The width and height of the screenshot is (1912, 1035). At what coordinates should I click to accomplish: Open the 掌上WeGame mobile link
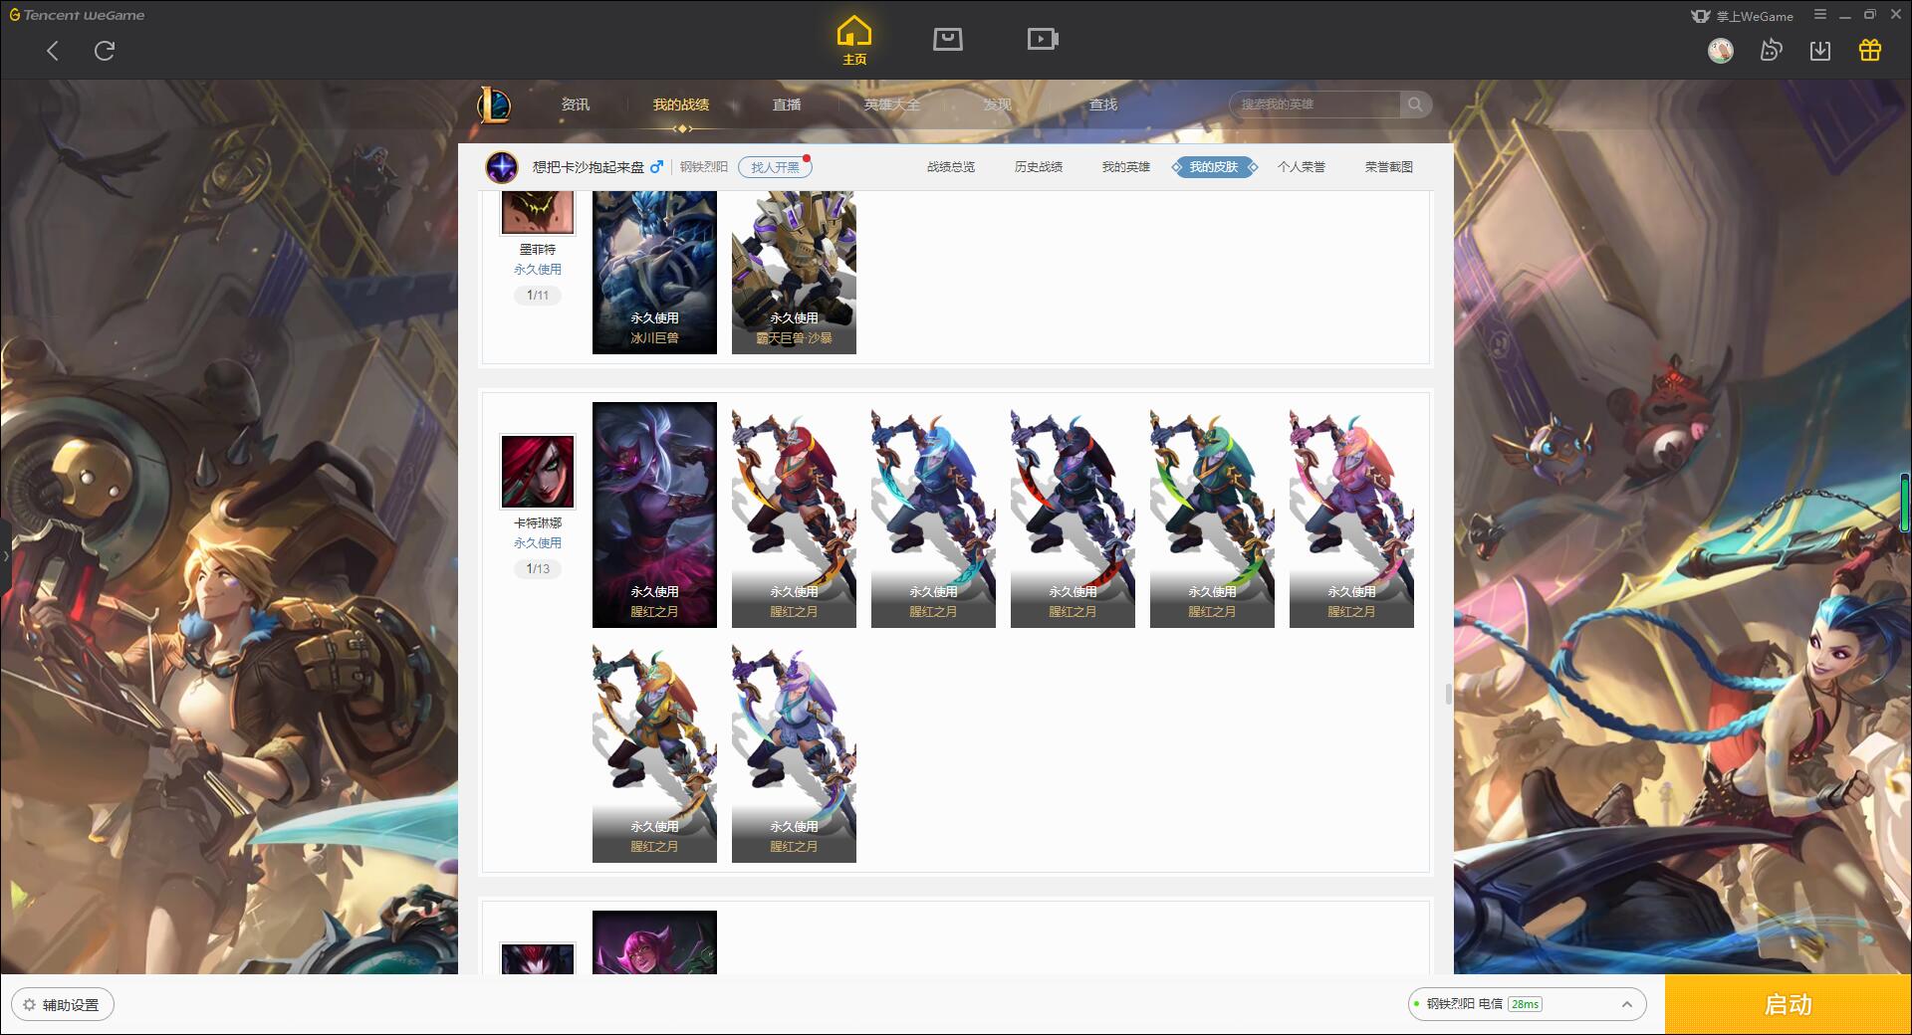(1742, 16)
